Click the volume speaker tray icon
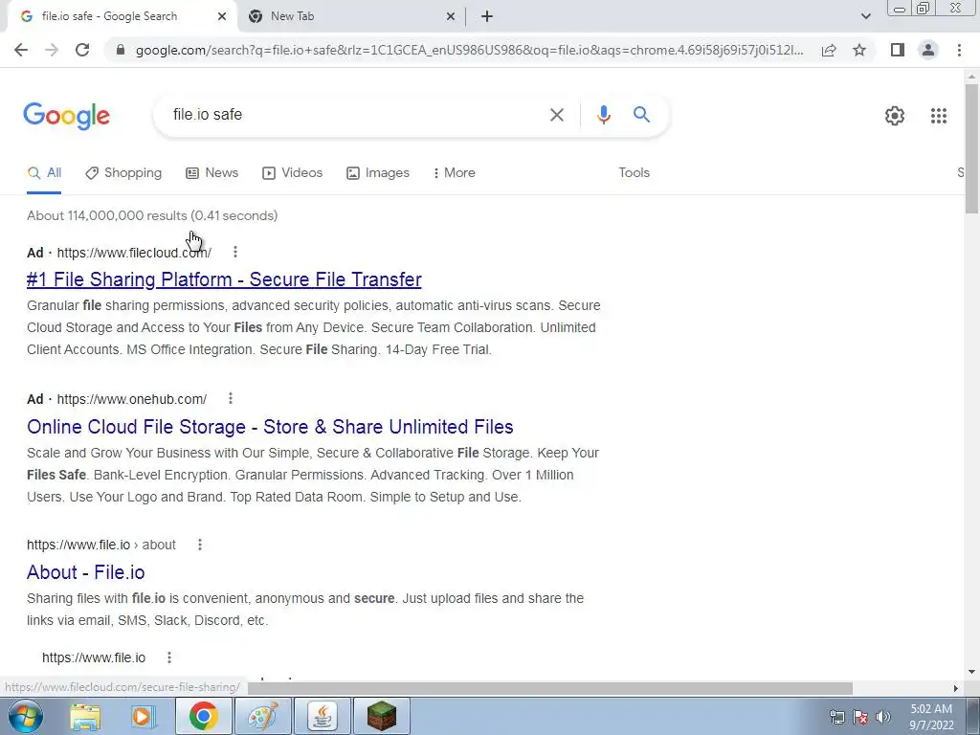 (883, 717)
